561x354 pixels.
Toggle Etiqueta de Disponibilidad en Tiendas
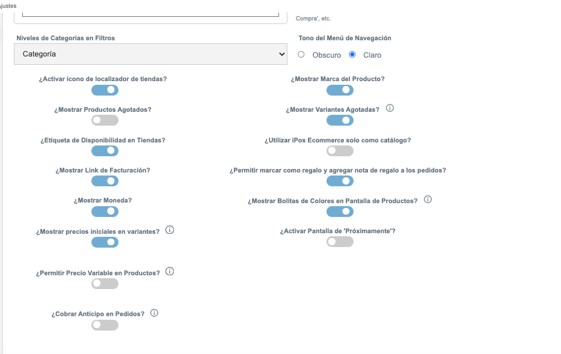(105, 151)
